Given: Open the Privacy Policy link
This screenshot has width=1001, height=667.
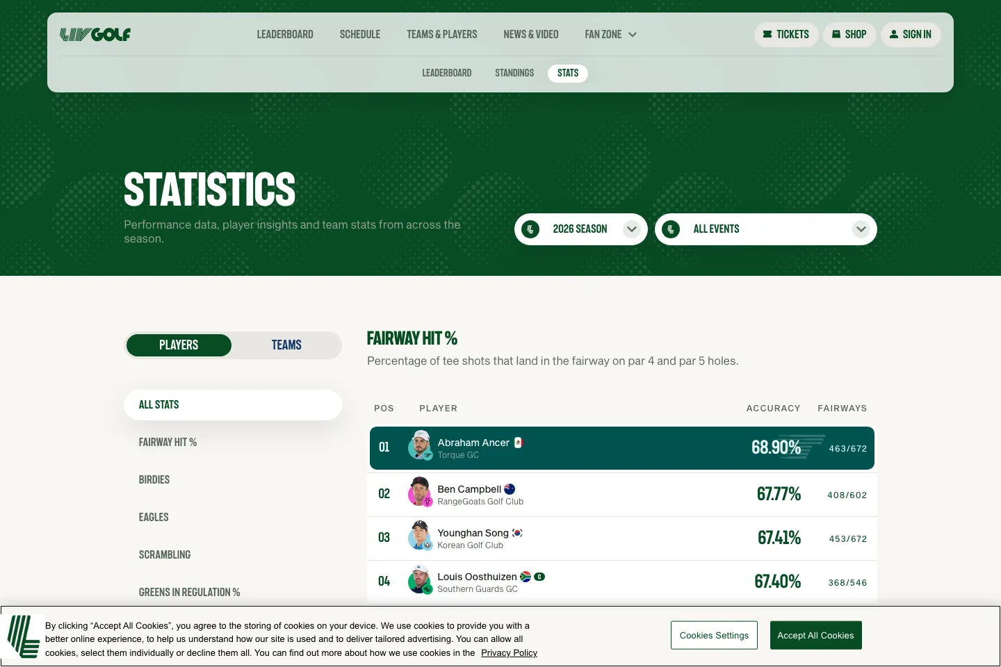Looking at the screenshot, I should click(509, 652).
